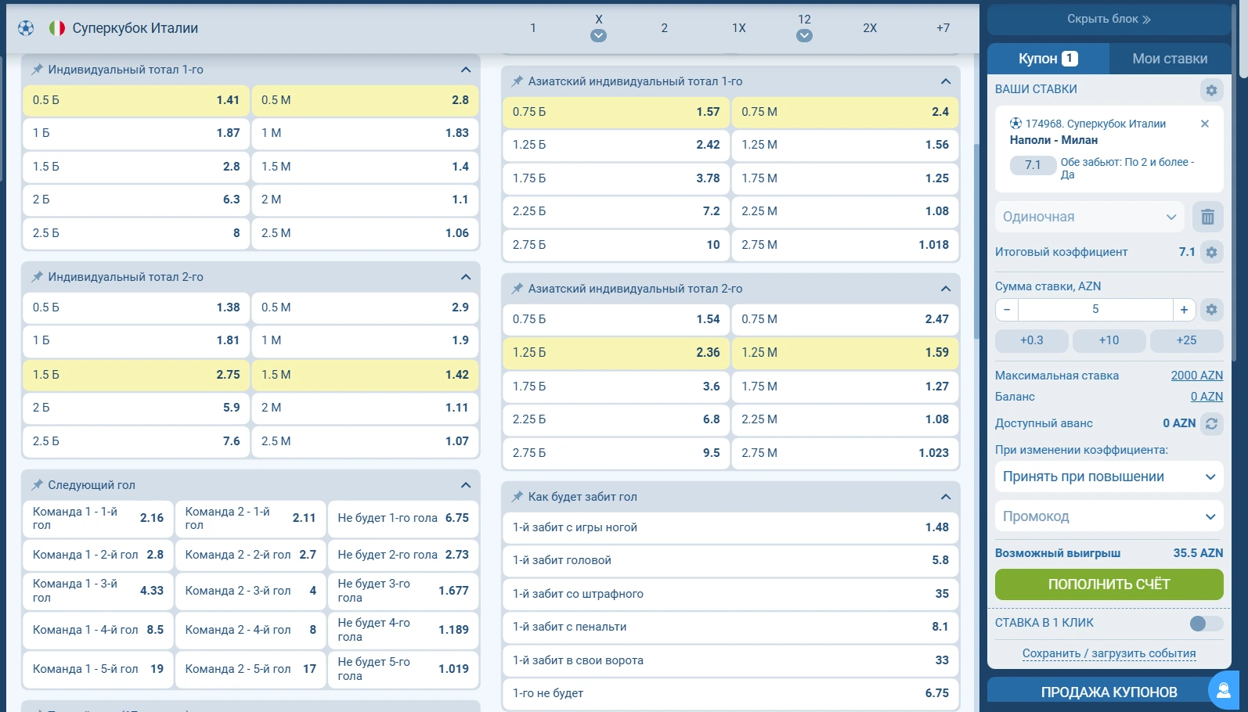Viewport: 1248px width, 712px height.
Task: Click gear icon beside stake amount field
Action: click(1211, 310)
